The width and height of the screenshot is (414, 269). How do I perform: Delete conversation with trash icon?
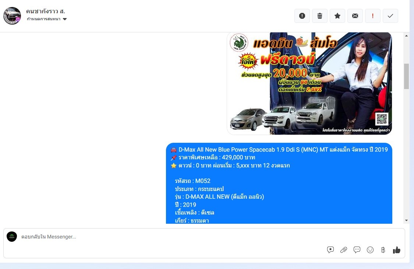click(x=320, y=16)
